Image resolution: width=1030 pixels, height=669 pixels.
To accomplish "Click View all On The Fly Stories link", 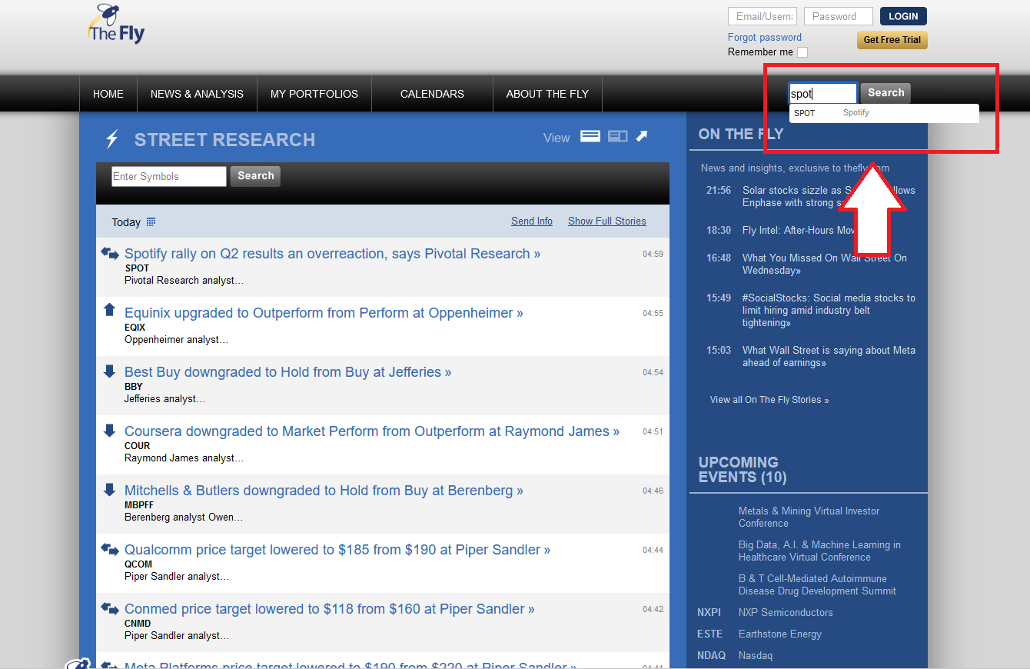I will point(769,400).
